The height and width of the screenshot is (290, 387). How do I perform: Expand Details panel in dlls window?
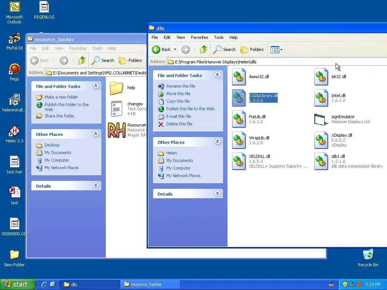click(217, 193)
